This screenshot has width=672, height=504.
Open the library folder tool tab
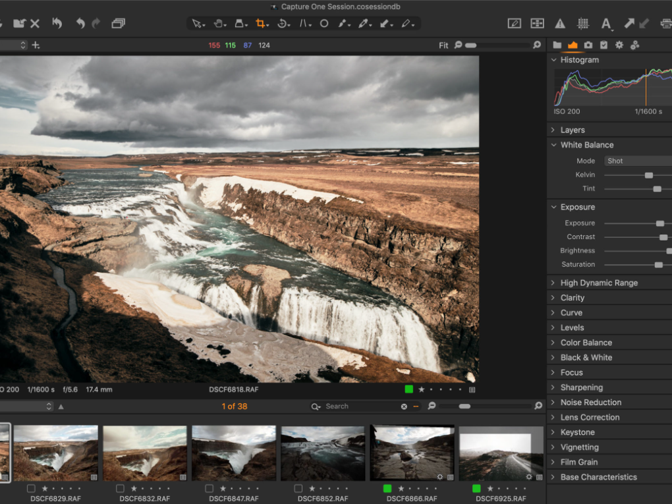(557, 45)
